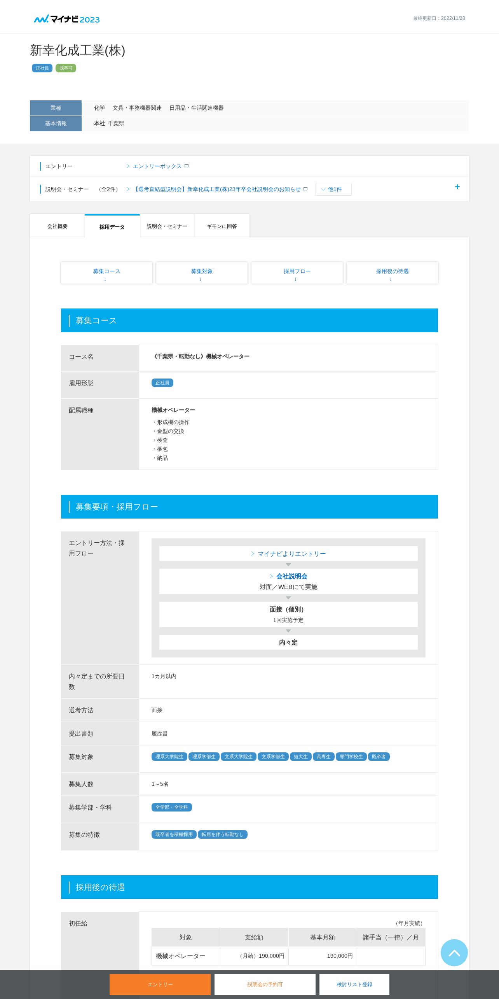
Task: Open the エントリーボックス link
Action: tap(157, 166)
